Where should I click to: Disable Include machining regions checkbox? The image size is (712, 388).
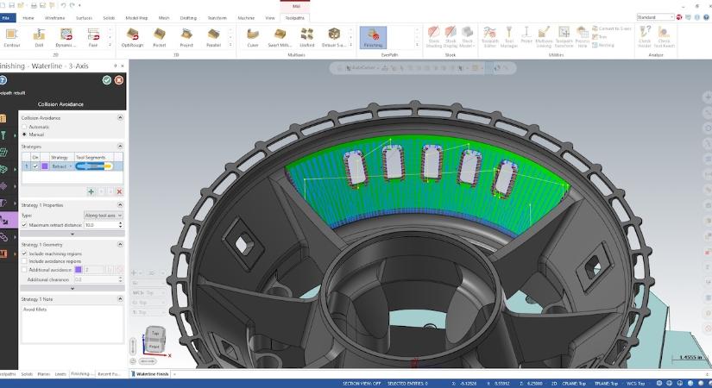tap(24, 253)
